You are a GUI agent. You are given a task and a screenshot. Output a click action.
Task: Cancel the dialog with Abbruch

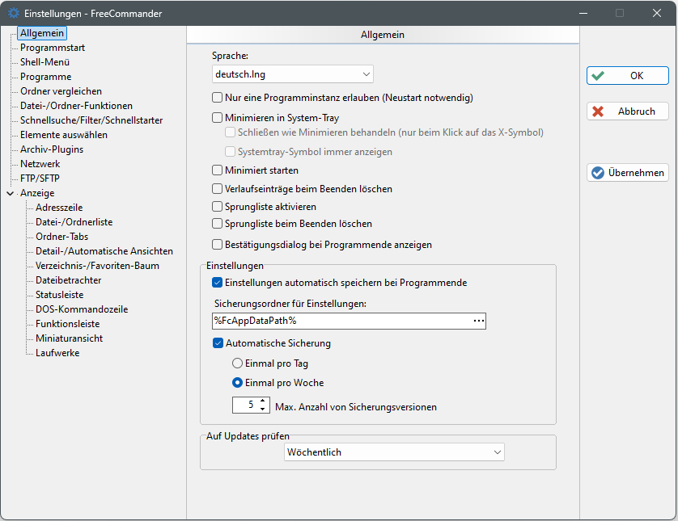627,111
